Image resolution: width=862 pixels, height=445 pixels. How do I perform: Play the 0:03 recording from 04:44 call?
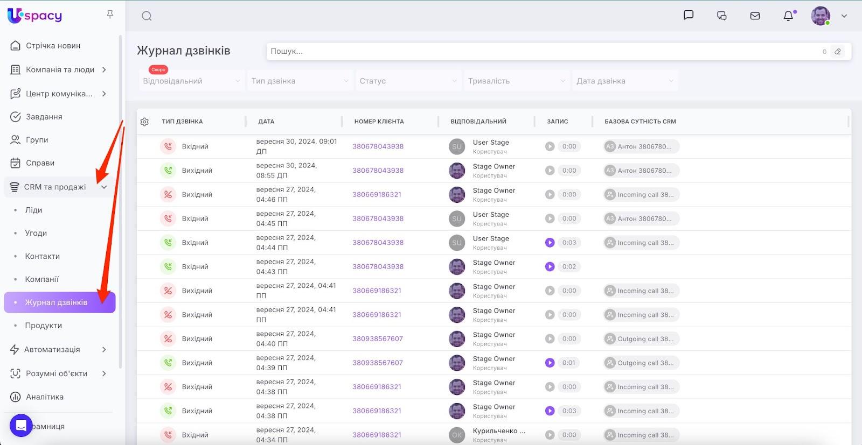click(550, 243)
